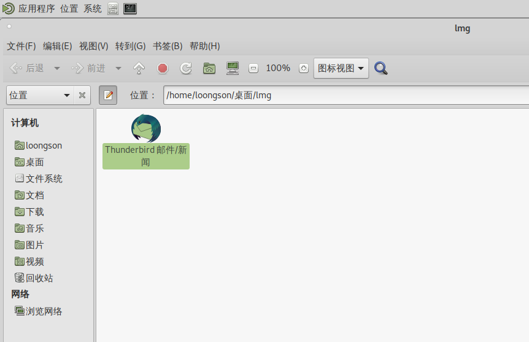Open the 应用程序 panel menu
Viewport: 529px width, 342px height.
tap(36, 9)
